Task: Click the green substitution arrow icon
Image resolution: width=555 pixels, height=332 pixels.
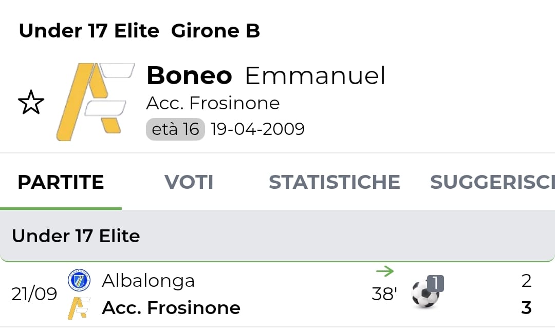Action: coord(385,271)
